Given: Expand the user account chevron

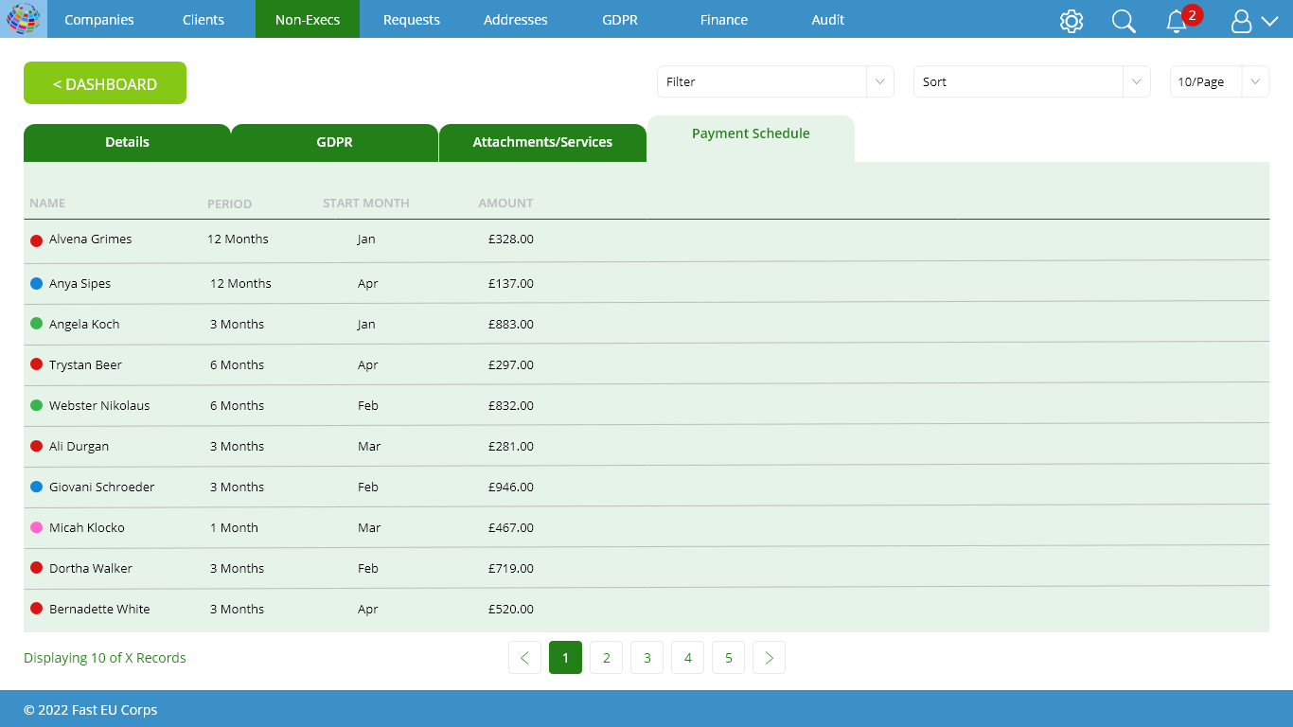Looking at the screenshot, I should click(x=1270, y=22).
